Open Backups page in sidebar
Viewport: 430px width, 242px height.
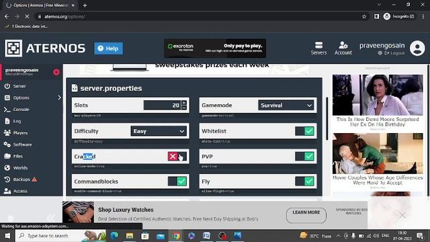coord(21,179)
